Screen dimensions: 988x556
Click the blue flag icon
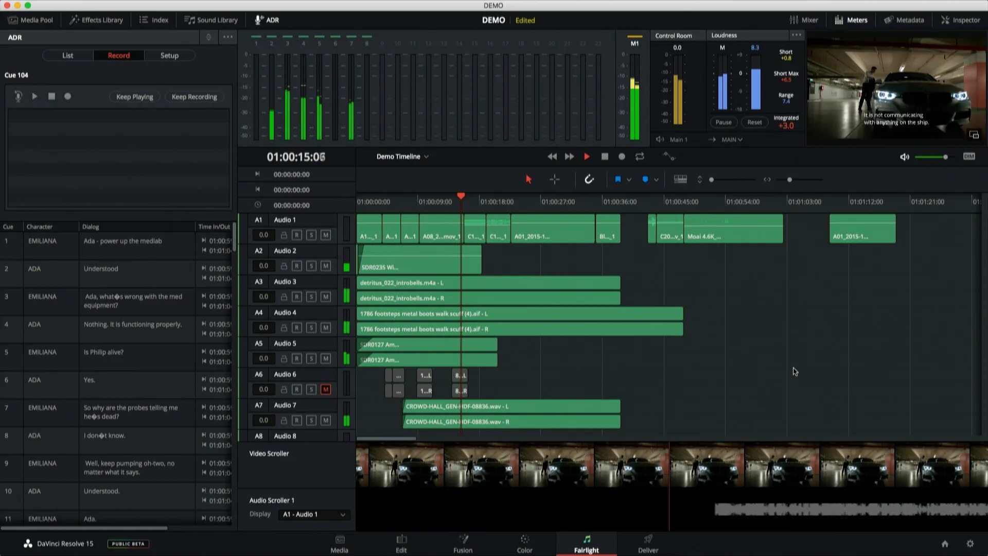(617, 179)
